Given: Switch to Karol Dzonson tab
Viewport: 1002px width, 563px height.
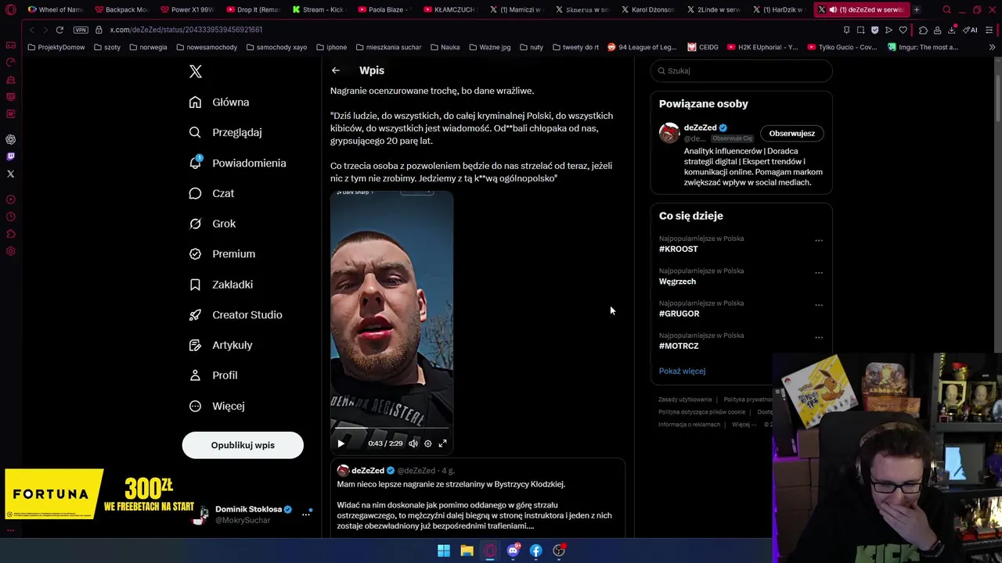Looking at the screenshot, I should pos(647,9).
